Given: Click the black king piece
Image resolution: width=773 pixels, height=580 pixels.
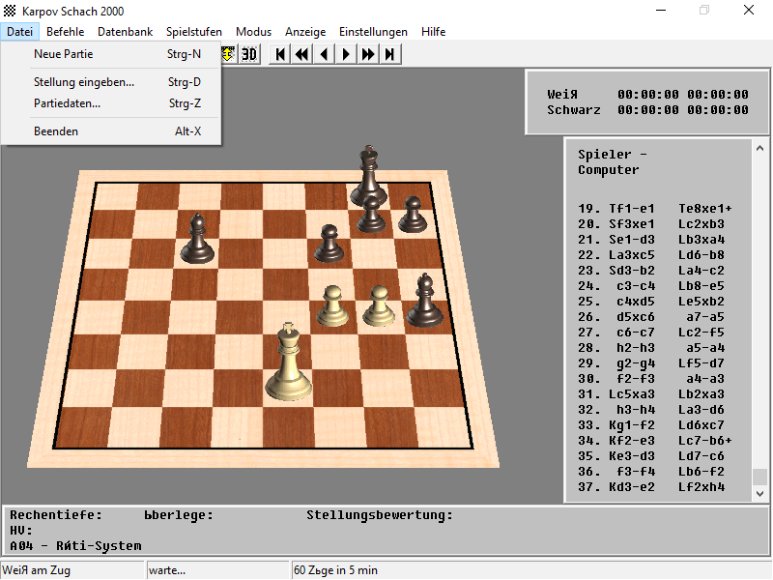Looking at the screenshot, I should [367, 176].
